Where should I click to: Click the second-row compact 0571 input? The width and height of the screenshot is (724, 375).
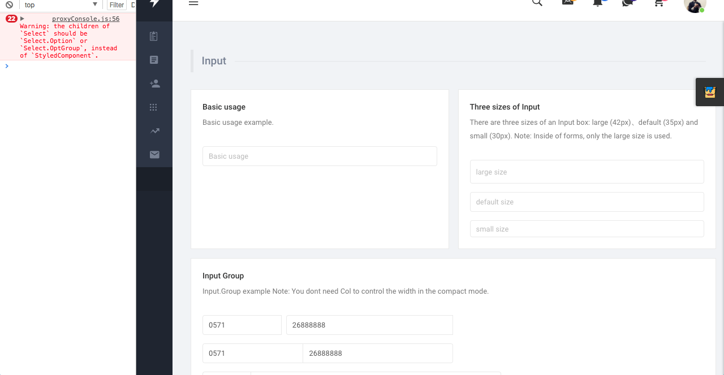click(x=253, y=354)
